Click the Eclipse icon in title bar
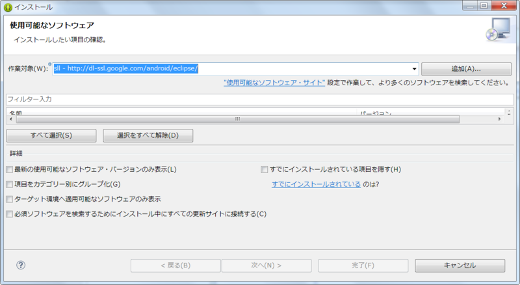 point(8,7)
